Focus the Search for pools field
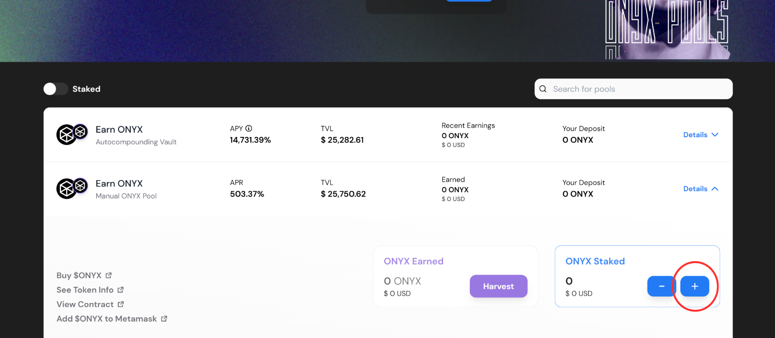Screen dimensions: 775x338 638,89
